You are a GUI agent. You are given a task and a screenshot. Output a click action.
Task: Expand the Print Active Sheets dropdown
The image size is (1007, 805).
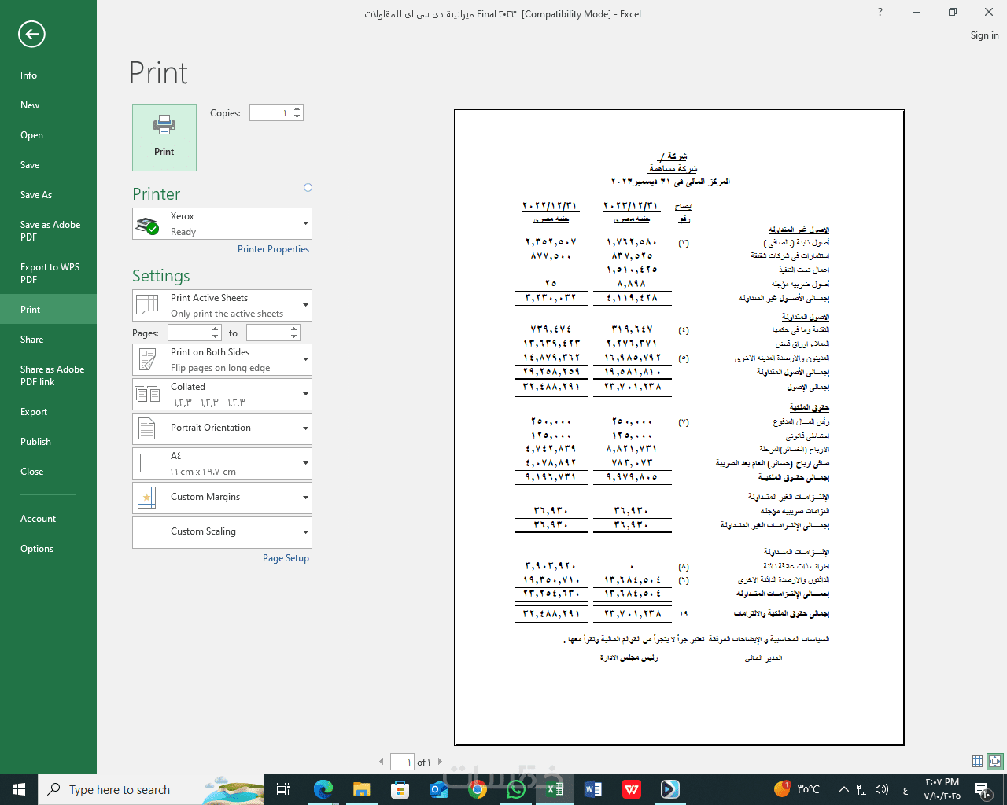pos(222,306)
